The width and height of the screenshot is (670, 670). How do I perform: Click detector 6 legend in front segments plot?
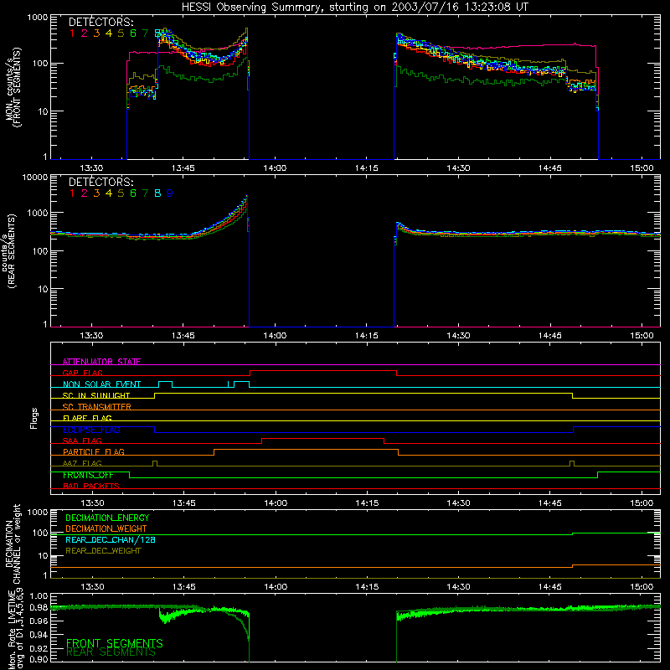click(x=133, y=33)
